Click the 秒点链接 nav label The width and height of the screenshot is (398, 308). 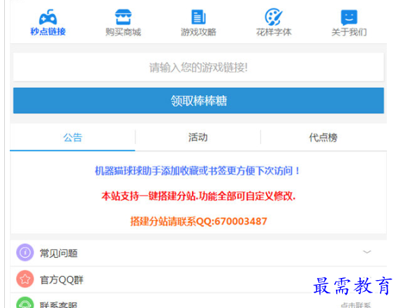point(48,31)
